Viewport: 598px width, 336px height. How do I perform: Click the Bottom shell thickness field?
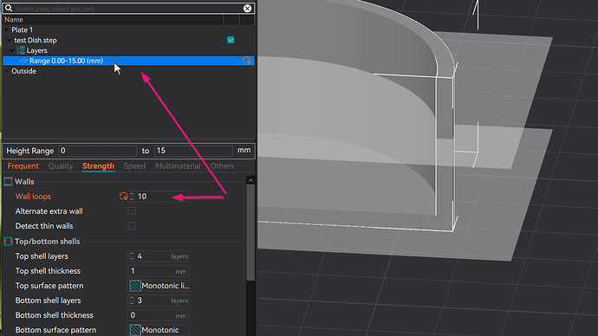coord(159,315)
